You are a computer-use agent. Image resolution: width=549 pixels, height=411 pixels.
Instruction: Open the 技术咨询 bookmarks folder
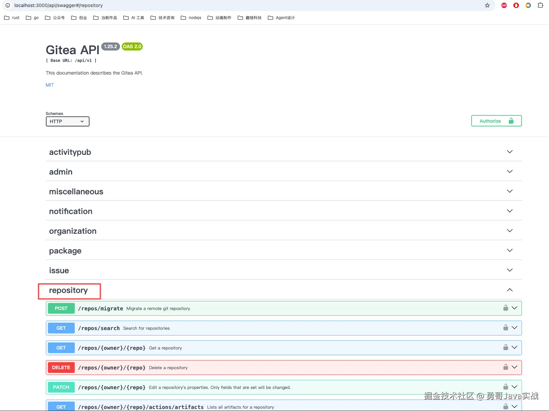click(163, 18)
